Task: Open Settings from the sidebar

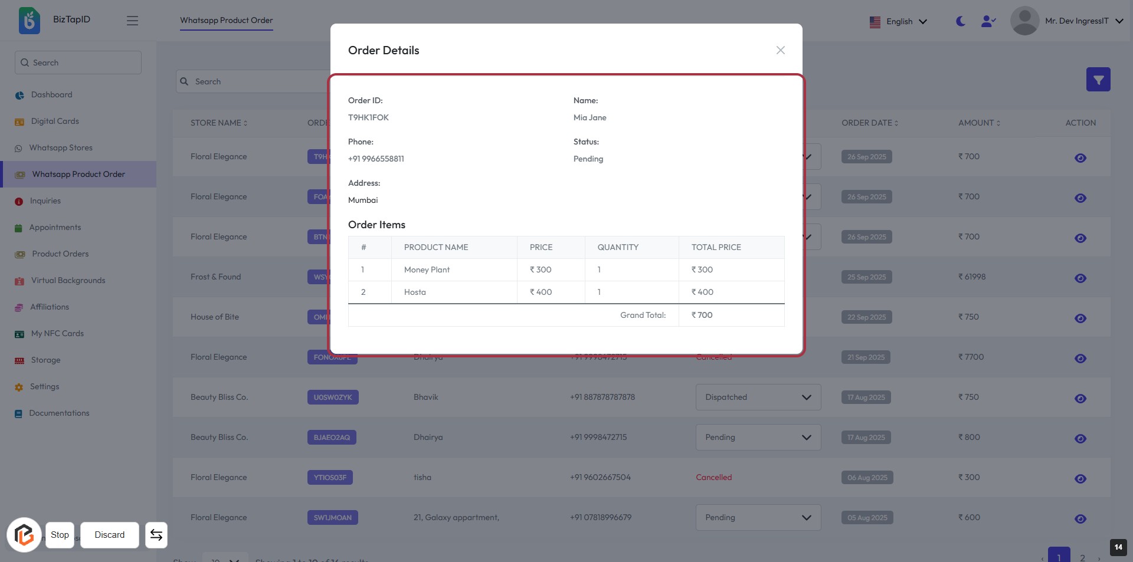Action: pos(45,387)
